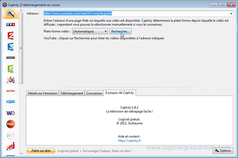Switch to the Conversion tab
The width and height of the screenshot is (238, 158).
coord(94,93)
